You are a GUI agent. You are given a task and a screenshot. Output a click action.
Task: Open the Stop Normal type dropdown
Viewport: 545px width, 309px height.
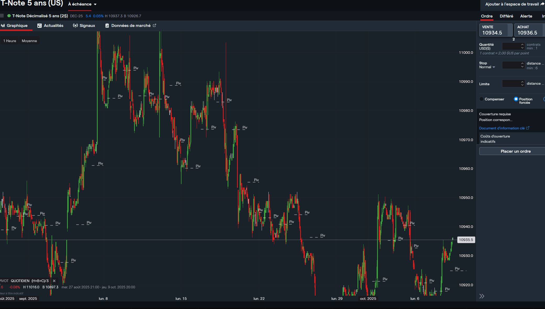[487, 67]
